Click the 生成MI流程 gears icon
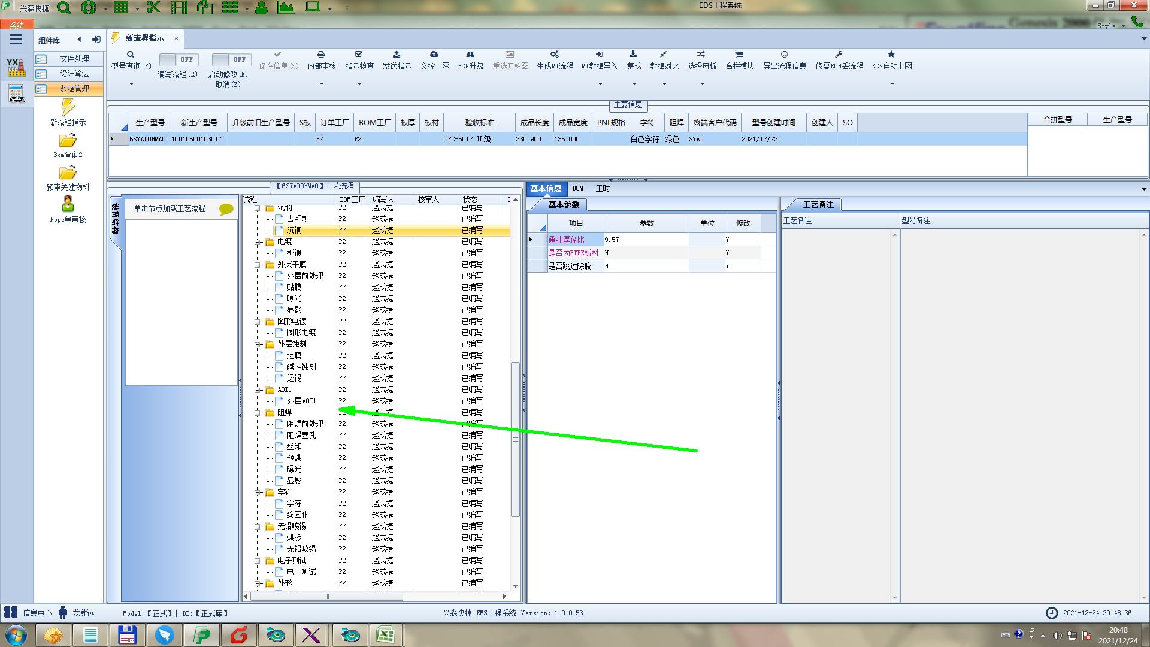This screenshot has height=647, width=1150. (555, 55)
